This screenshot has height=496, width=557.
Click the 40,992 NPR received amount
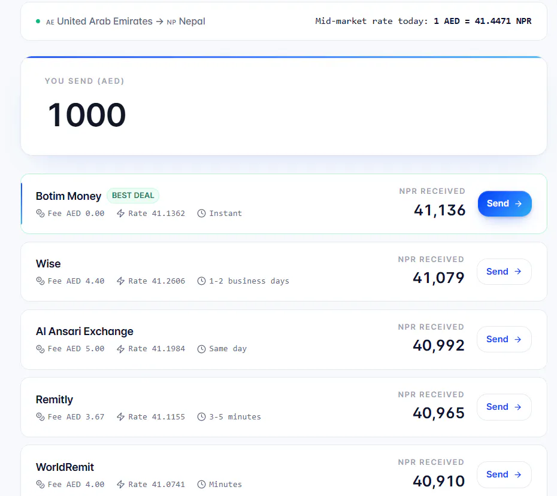(x=438, y=346)
